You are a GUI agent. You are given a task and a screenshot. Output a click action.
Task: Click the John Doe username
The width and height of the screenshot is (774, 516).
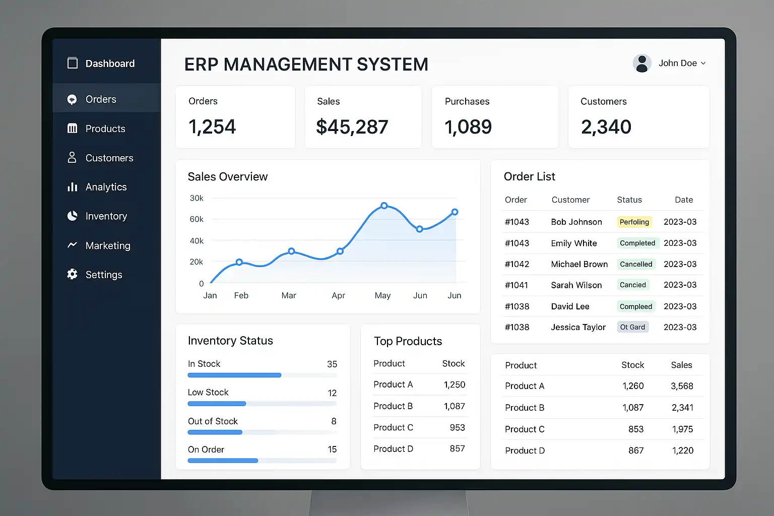tap(678, 63)
